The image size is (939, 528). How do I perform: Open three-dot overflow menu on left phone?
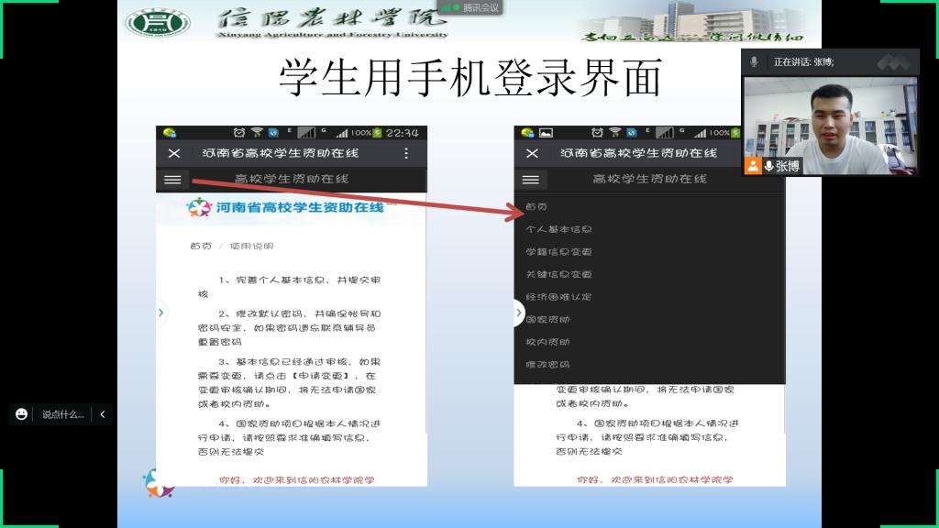[x=407, y=153]
